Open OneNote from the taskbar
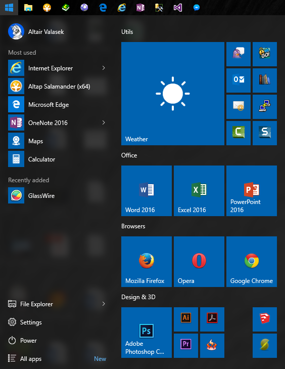285x369 pixels. click(140, 8)
